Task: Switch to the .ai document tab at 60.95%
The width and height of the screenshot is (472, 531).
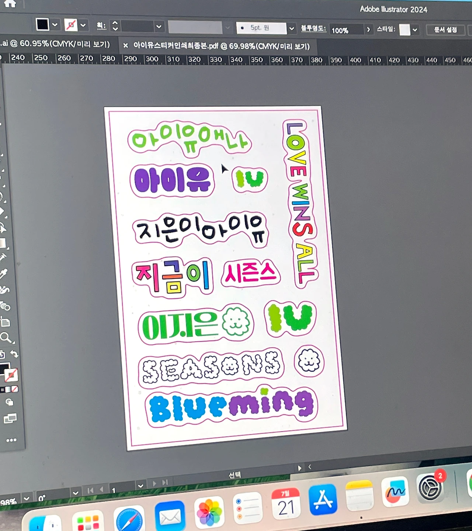Action: [x=55, y=44]
